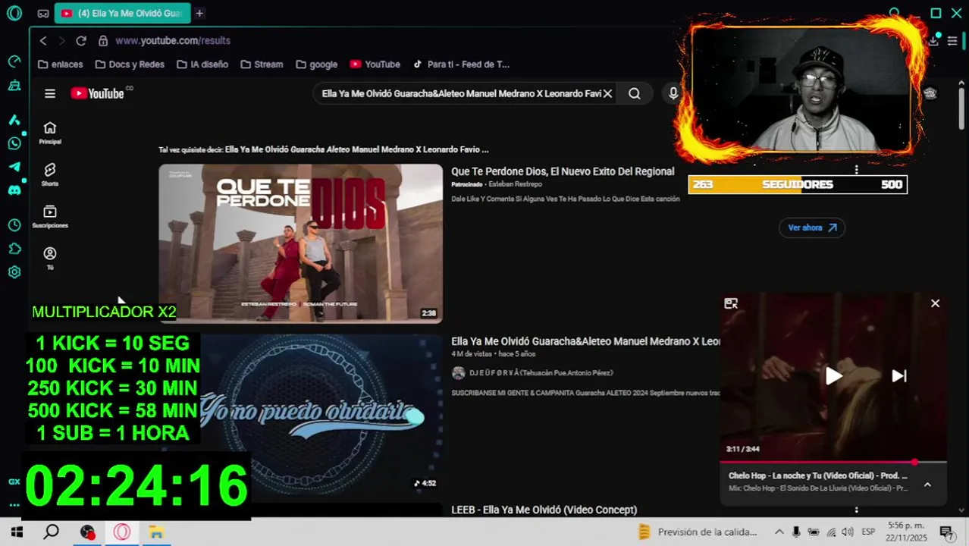Click page vertical scrollbar thumb
The height and width of the screenshot is (546, 969).
(961, 110)
